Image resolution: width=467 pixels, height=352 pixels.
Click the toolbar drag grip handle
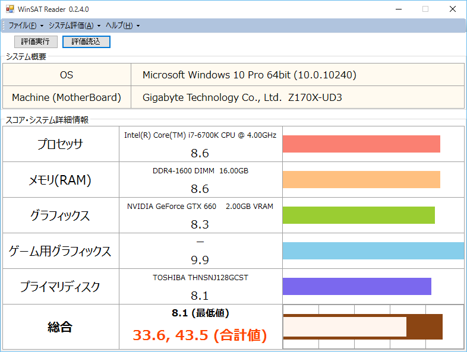point(4,26)
